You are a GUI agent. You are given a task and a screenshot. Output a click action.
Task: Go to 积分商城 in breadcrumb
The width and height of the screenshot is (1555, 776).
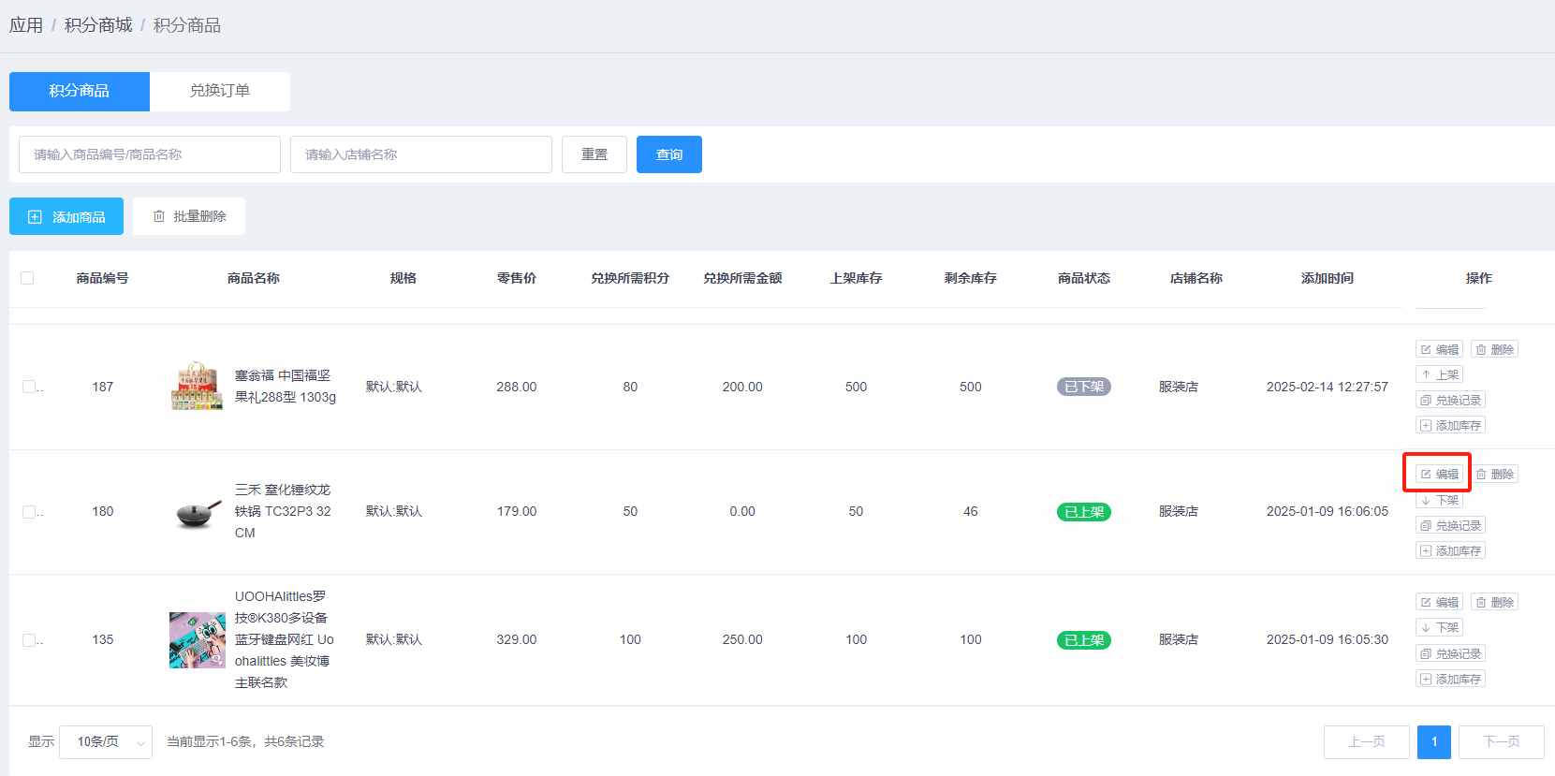(98, 25)
